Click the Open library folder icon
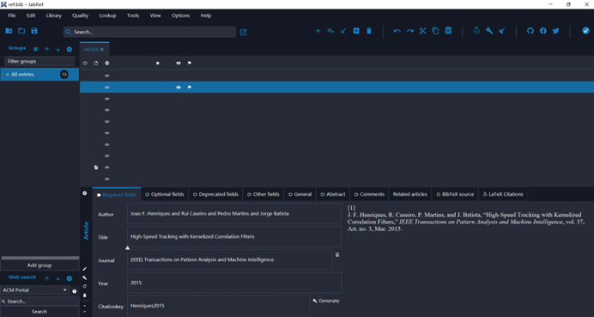594x317 pixels. 21,31
